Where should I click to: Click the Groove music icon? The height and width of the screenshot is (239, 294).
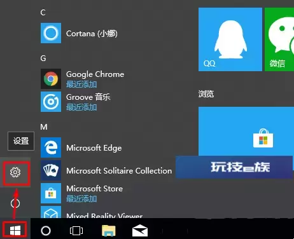tap(51, 102)
